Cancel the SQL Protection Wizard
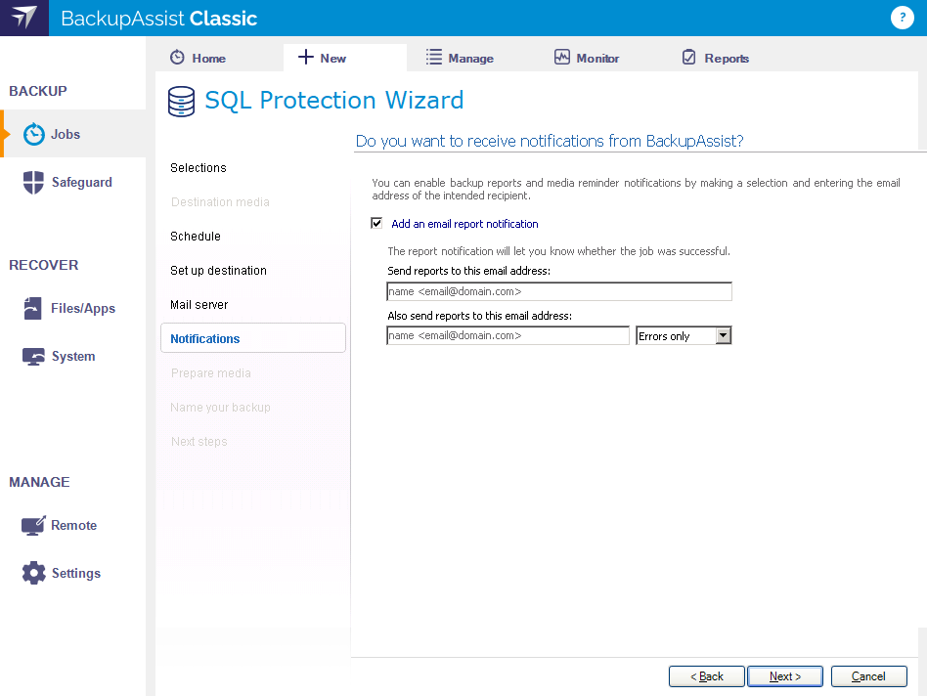Image resolution: width=927 pixels, height=696 pixels. point(868,676)
